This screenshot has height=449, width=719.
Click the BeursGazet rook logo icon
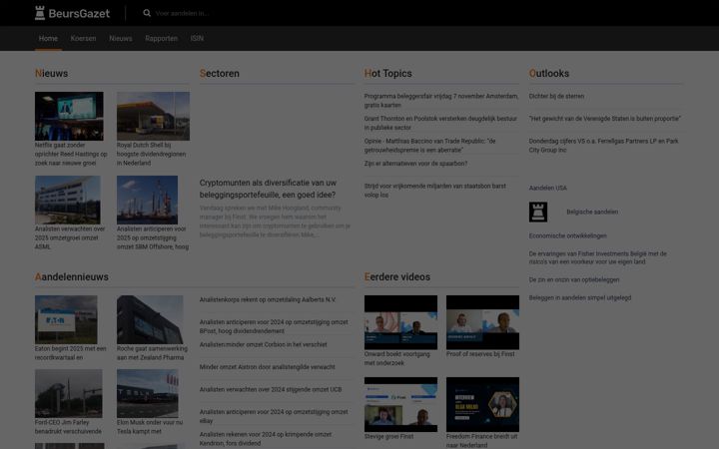click(40, 13)
